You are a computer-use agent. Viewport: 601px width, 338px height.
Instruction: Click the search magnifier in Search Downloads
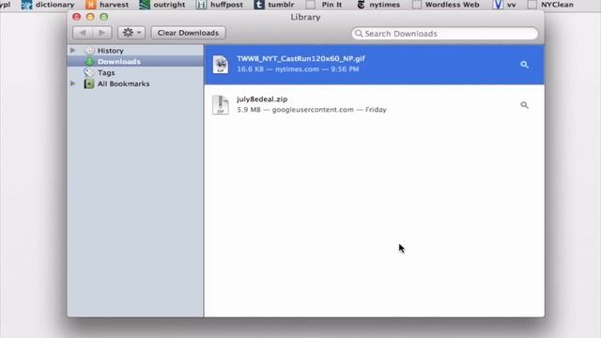click(359, 34)
